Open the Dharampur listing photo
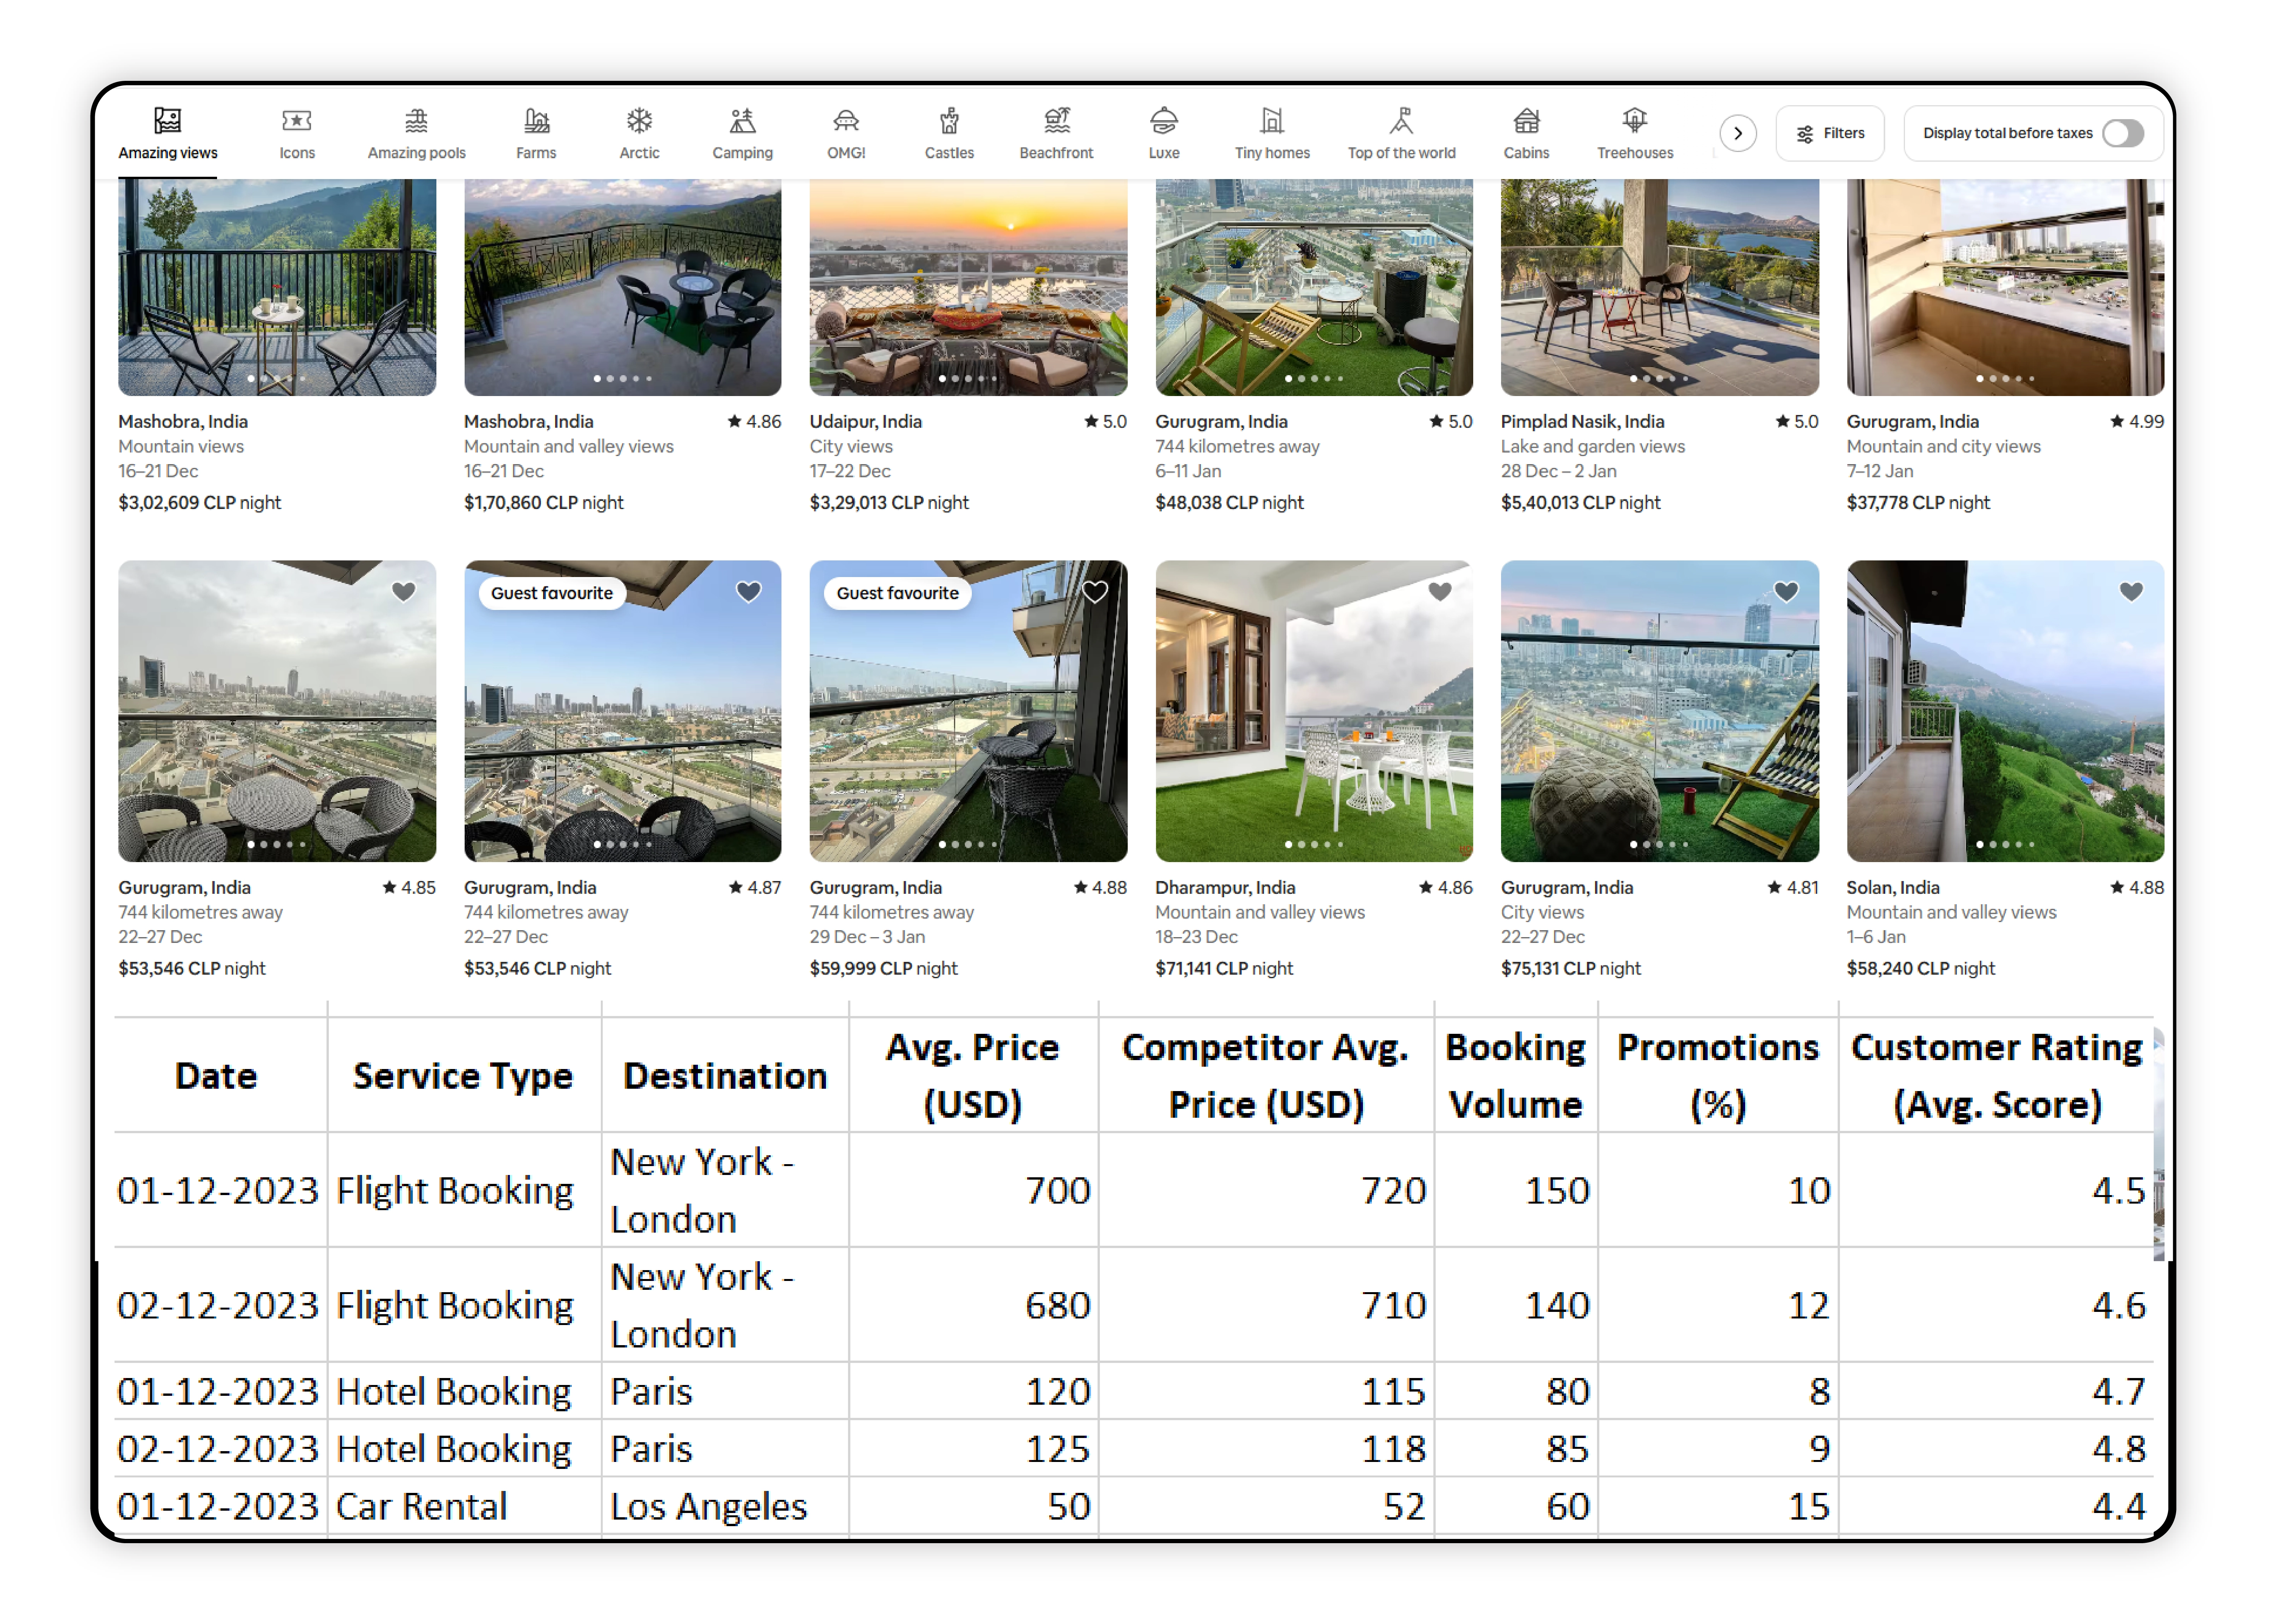Screen dimensions: 2269x1624 tap(1314, 711)
